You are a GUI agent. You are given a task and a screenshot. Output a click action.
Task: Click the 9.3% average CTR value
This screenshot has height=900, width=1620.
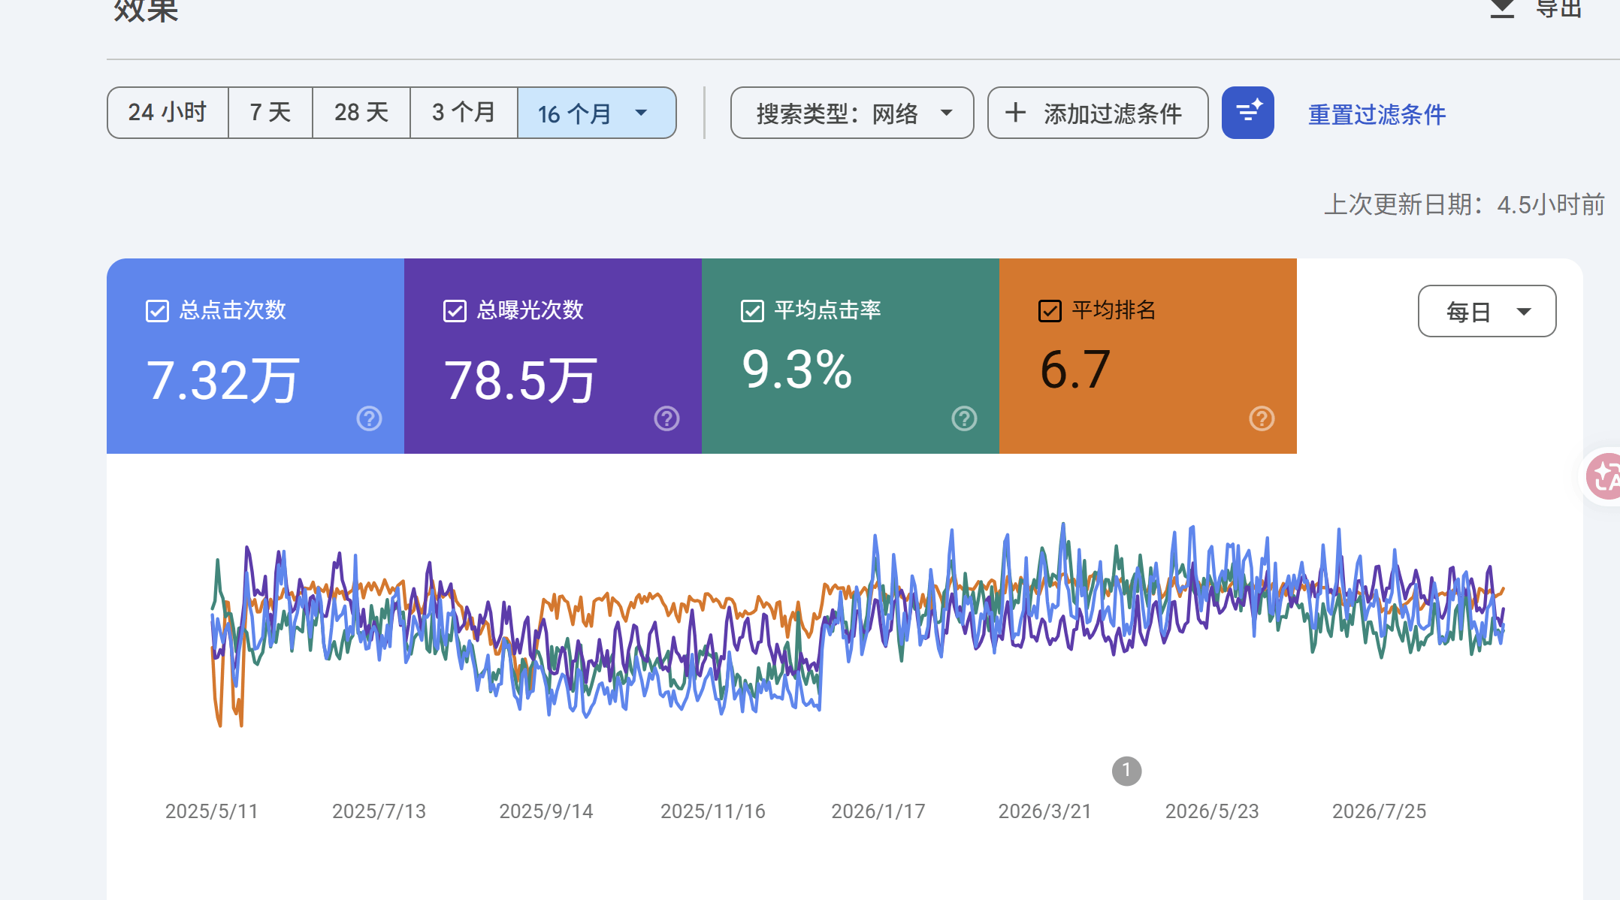pos(797,370)
